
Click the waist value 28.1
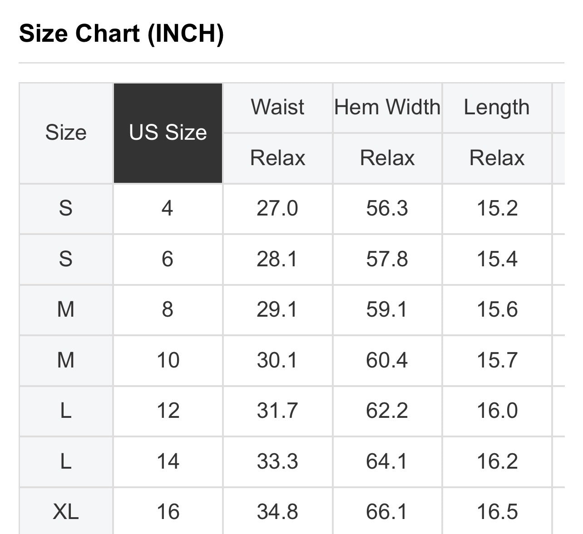point(277,259)
